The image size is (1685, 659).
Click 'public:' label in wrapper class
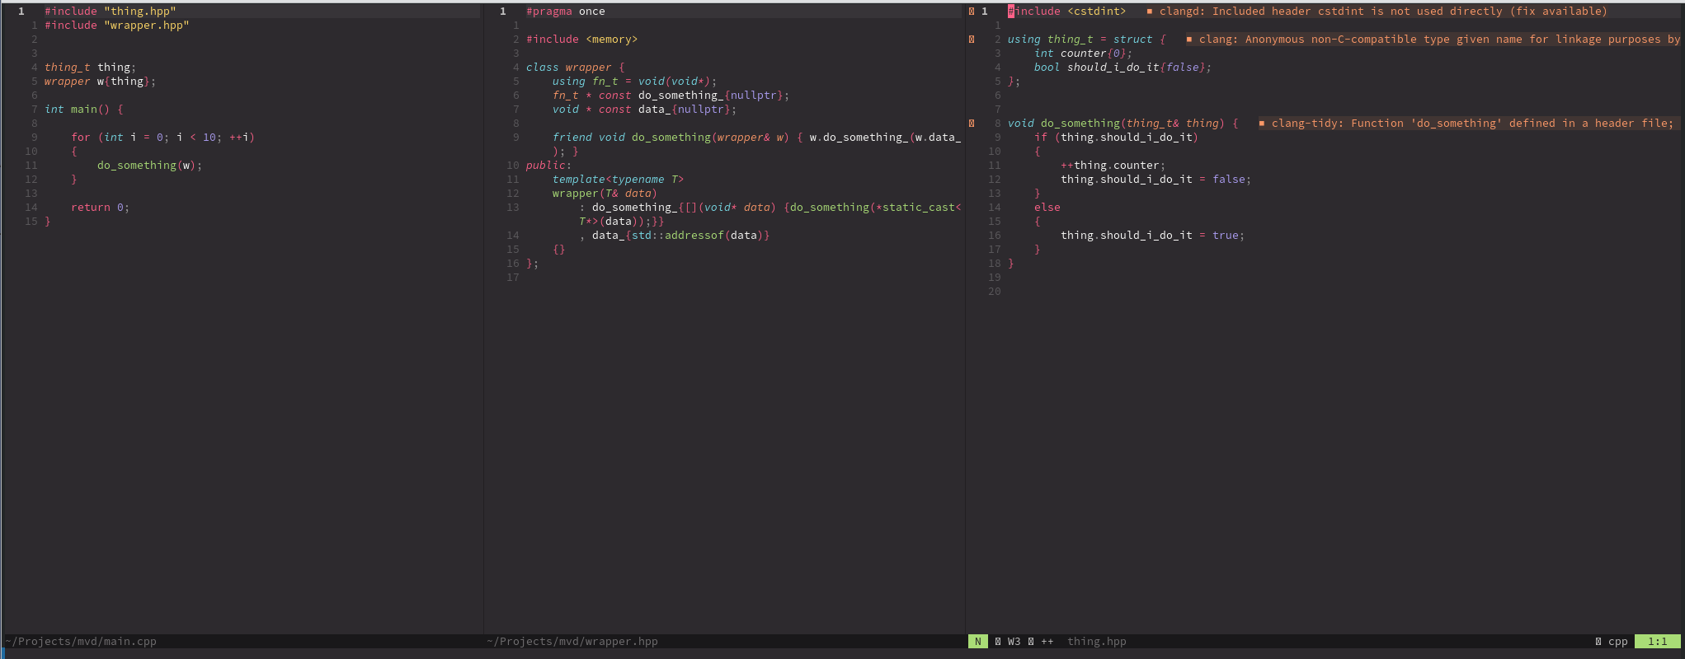coord(548,166)
